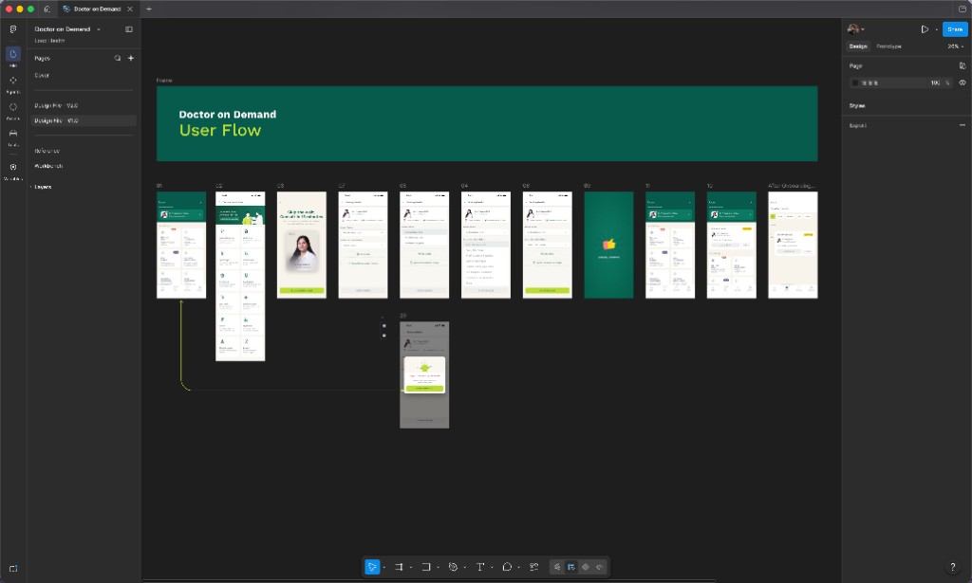
Task: Open the Actions tool in bottom toolbar
Action: tap(533, 567)
